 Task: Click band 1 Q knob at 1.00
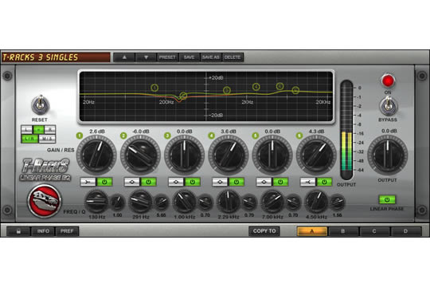point(117,202)
